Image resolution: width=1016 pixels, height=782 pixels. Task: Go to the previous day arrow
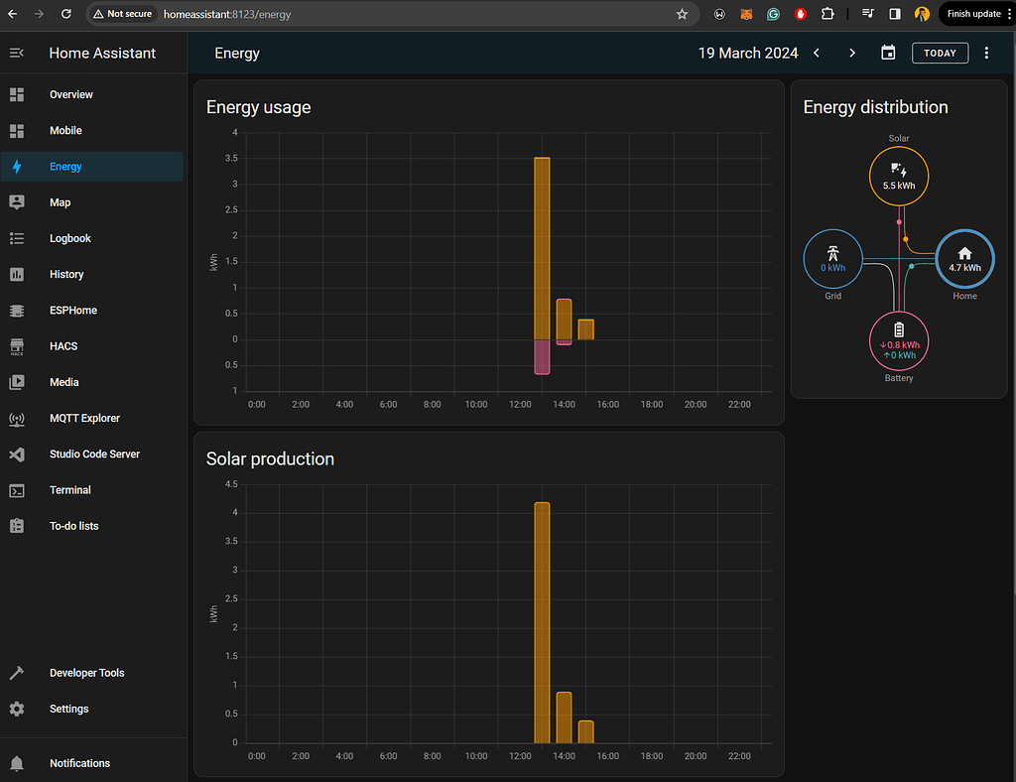[817, 54]
